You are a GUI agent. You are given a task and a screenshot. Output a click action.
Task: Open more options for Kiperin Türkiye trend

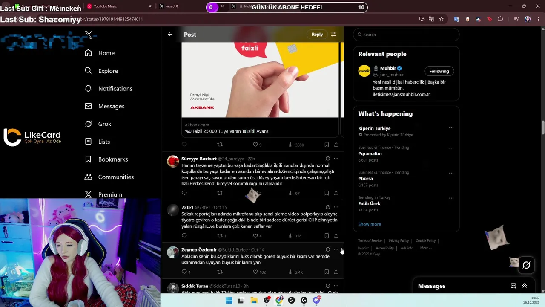(451, 127)
